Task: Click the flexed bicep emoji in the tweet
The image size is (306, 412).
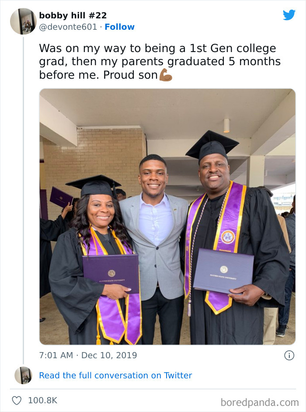Action: point(166,75)
